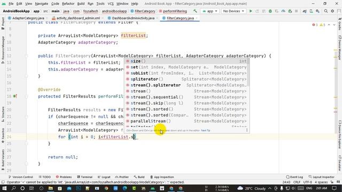Viewport: 342px width, 192px height.
Task: Click the Next Tip link in popup
Action: (205, 130)
